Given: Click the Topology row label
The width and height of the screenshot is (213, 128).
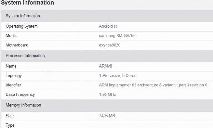Looking at the screenshot, I should [14, 76].
